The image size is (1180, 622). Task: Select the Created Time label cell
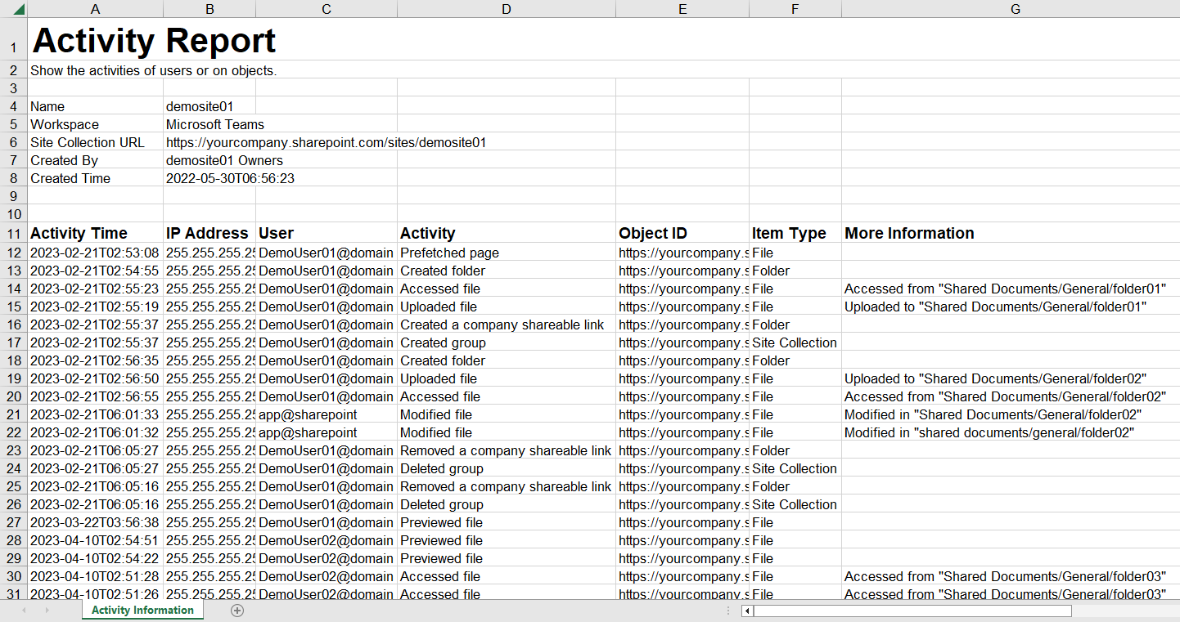(x=95, y=178)
